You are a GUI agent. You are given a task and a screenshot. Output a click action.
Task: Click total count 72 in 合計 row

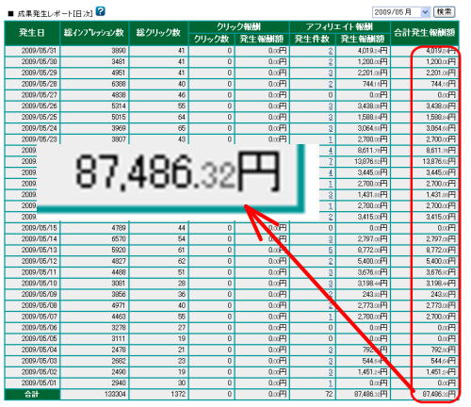click(x=329, y=394)
